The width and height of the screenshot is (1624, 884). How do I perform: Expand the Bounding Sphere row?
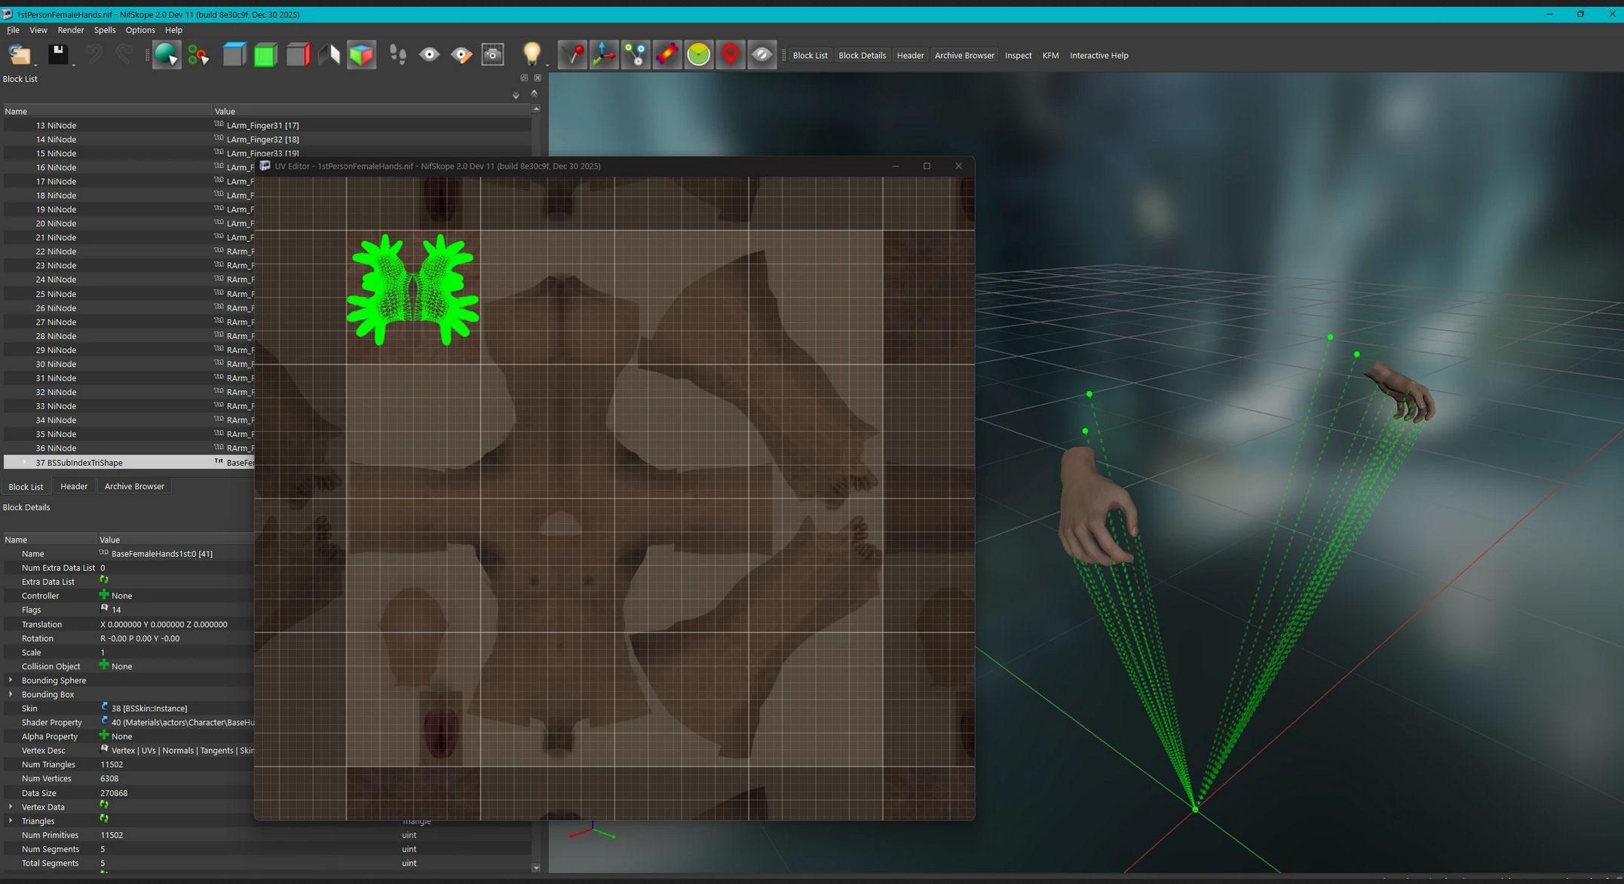[x=11, y=680]
